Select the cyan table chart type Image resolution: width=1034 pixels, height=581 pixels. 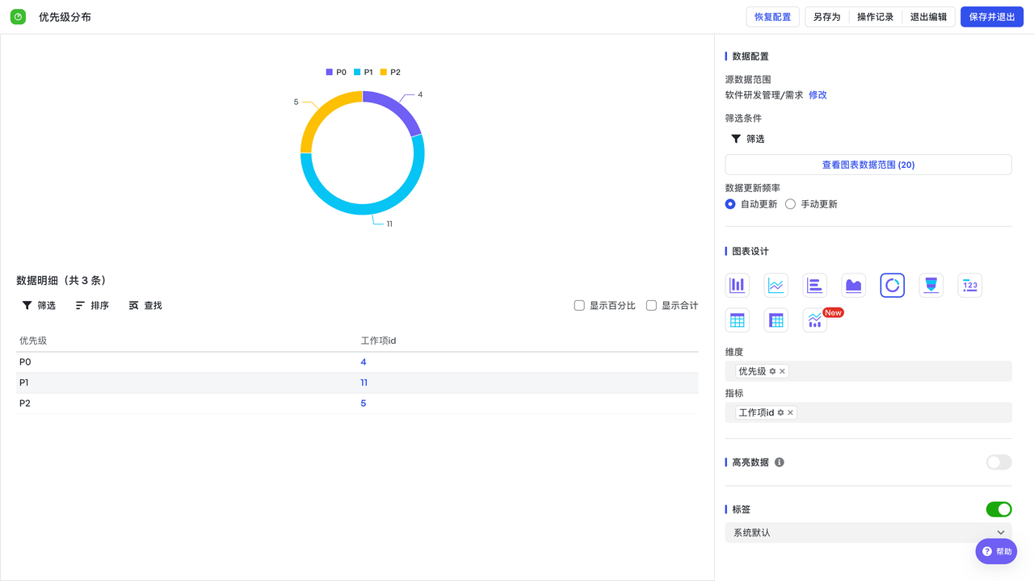pyautogui.click(x=737, y=320)
